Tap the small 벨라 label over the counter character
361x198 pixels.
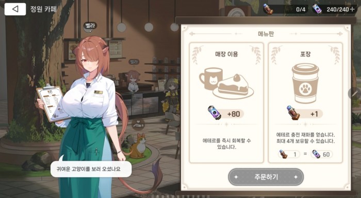click(134, 62)
